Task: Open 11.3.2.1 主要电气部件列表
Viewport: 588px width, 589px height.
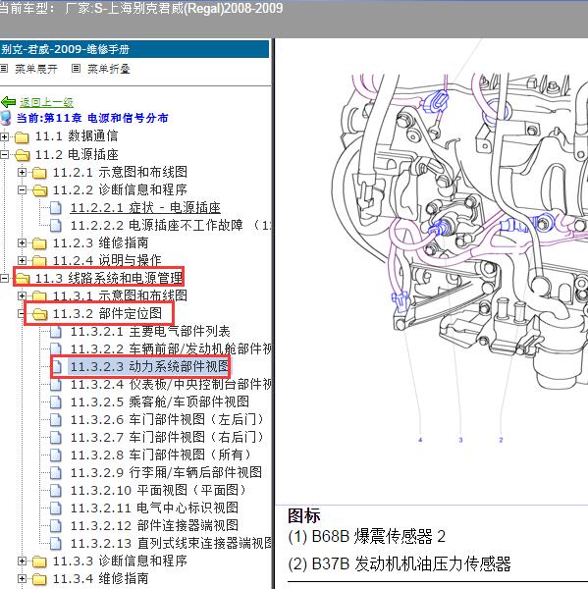Action: [x=150, y=332]
